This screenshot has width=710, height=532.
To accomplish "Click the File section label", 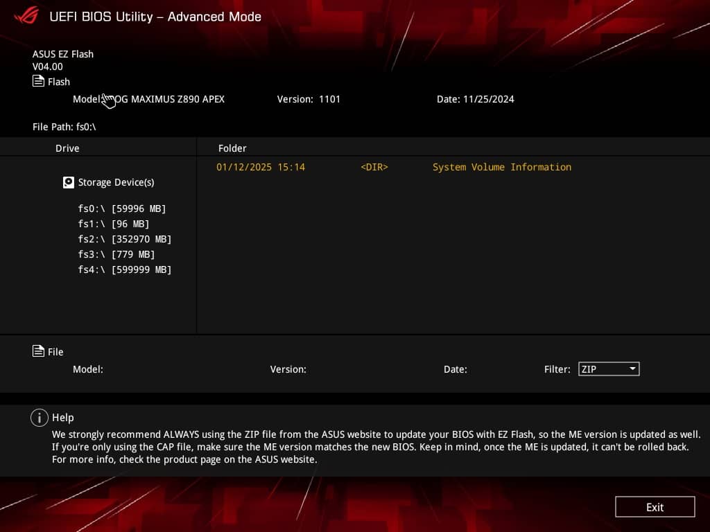I will click(55, 352).
